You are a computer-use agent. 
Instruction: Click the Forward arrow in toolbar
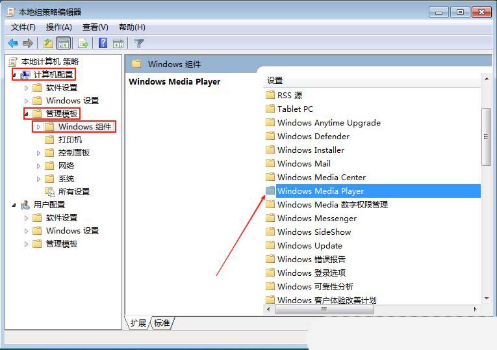point(28,44)
